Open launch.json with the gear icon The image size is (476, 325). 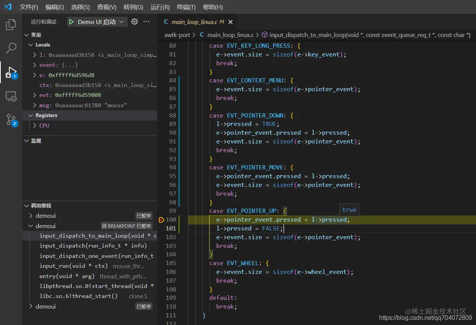coord(134,22)
